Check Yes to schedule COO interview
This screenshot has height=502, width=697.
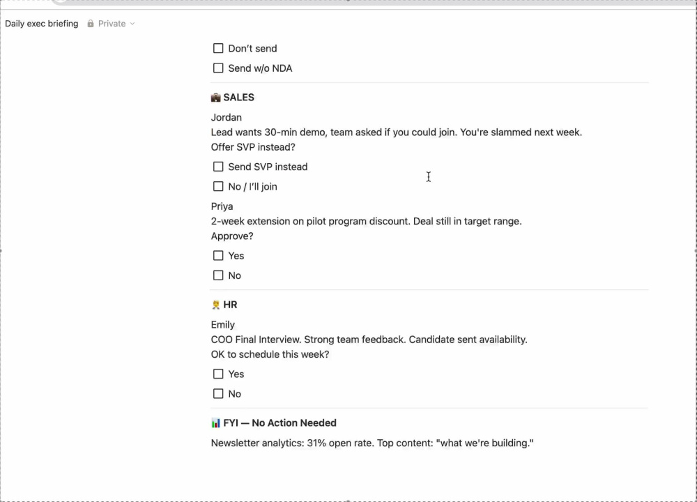tap(218, 374)
